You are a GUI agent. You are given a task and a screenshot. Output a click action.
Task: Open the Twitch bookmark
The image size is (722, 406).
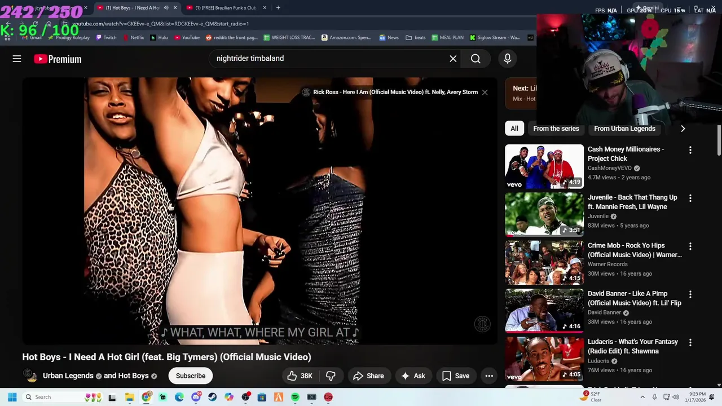coord(106,38)
